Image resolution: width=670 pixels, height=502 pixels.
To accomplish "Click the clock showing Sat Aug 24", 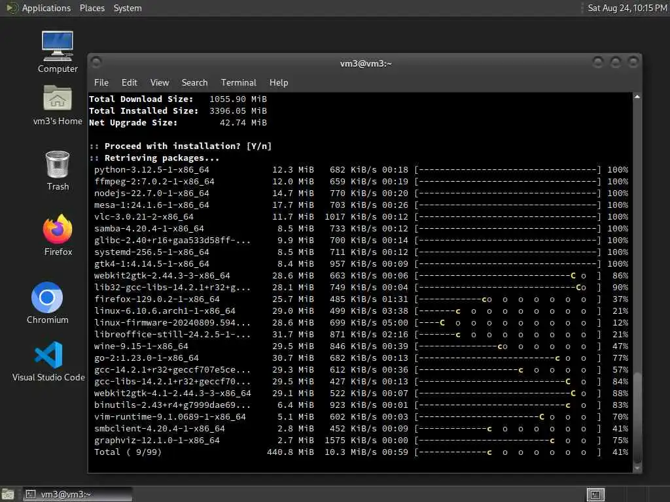I will coord(627,8).
